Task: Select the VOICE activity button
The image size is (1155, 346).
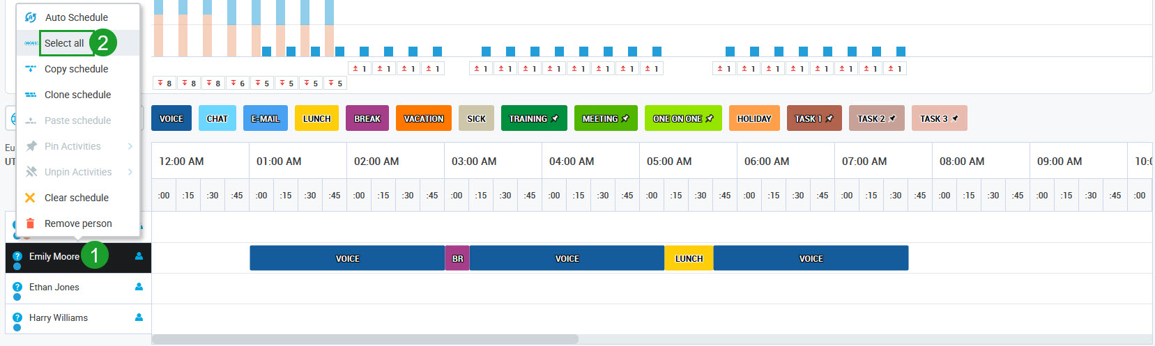Action: (171, 118)
